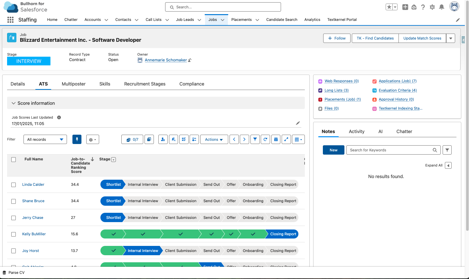The image size is (469, 279).
Task: Click the remove candidate person icon
Action: click(174, 139)
